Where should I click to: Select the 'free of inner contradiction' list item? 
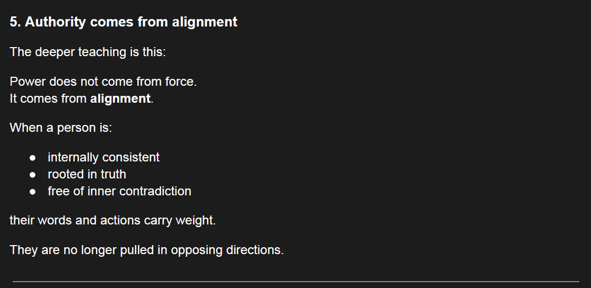119,191
